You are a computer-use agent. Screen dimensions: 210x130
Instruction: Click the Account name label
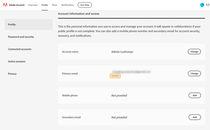pyautogui.click(x=70, y=52)
